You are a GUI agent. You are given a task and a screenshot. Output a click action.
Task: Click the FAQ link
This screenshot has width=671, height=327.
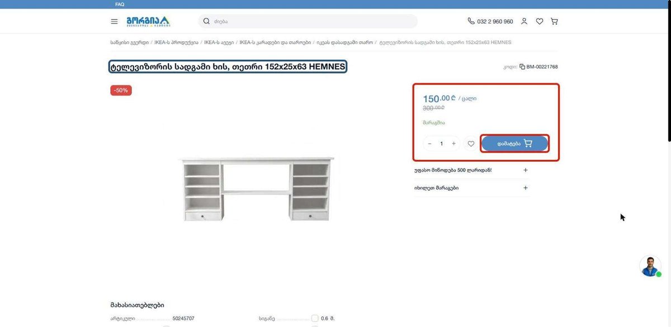point(120,4)
